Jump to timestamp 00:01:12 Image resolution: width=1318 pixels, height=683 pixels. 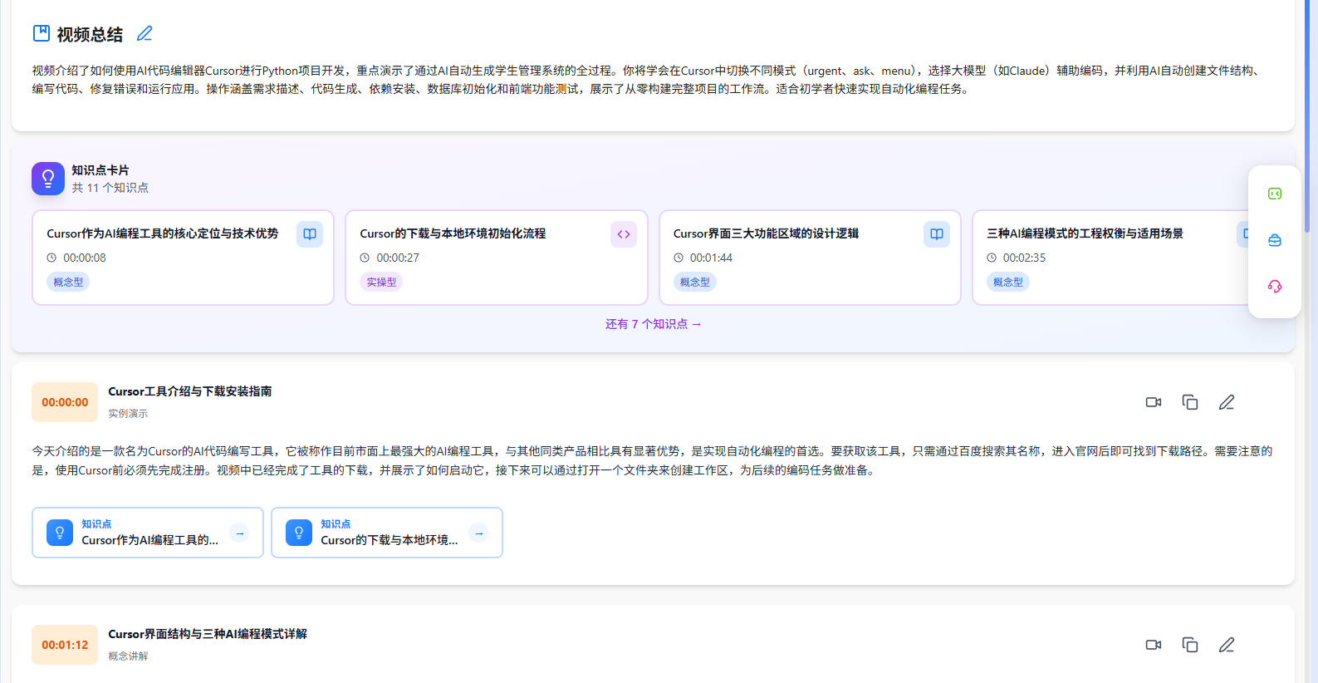pos(65,645)
